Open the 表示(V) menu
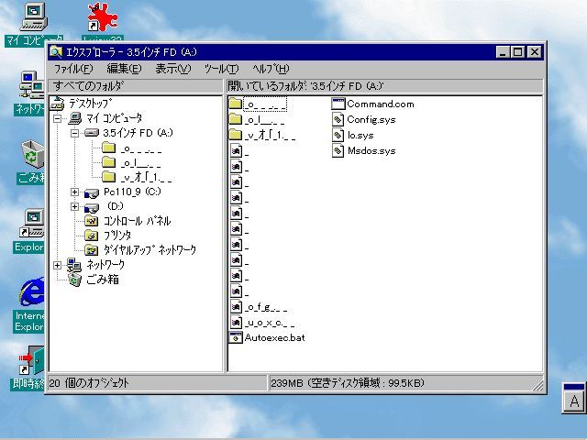587x440 pixels. click(173, 69)
